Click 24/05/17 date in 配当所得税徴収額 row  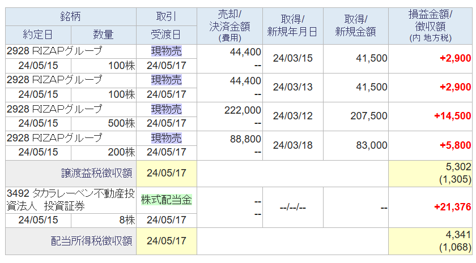[167, 241]
